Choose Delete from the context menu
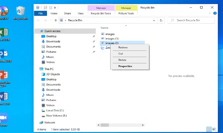This screenshot has width=223, height=133. coord(130,60)
